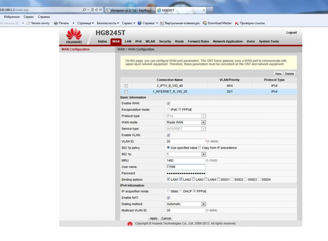Click the Download Master toolbar icon

click(204, 23)
